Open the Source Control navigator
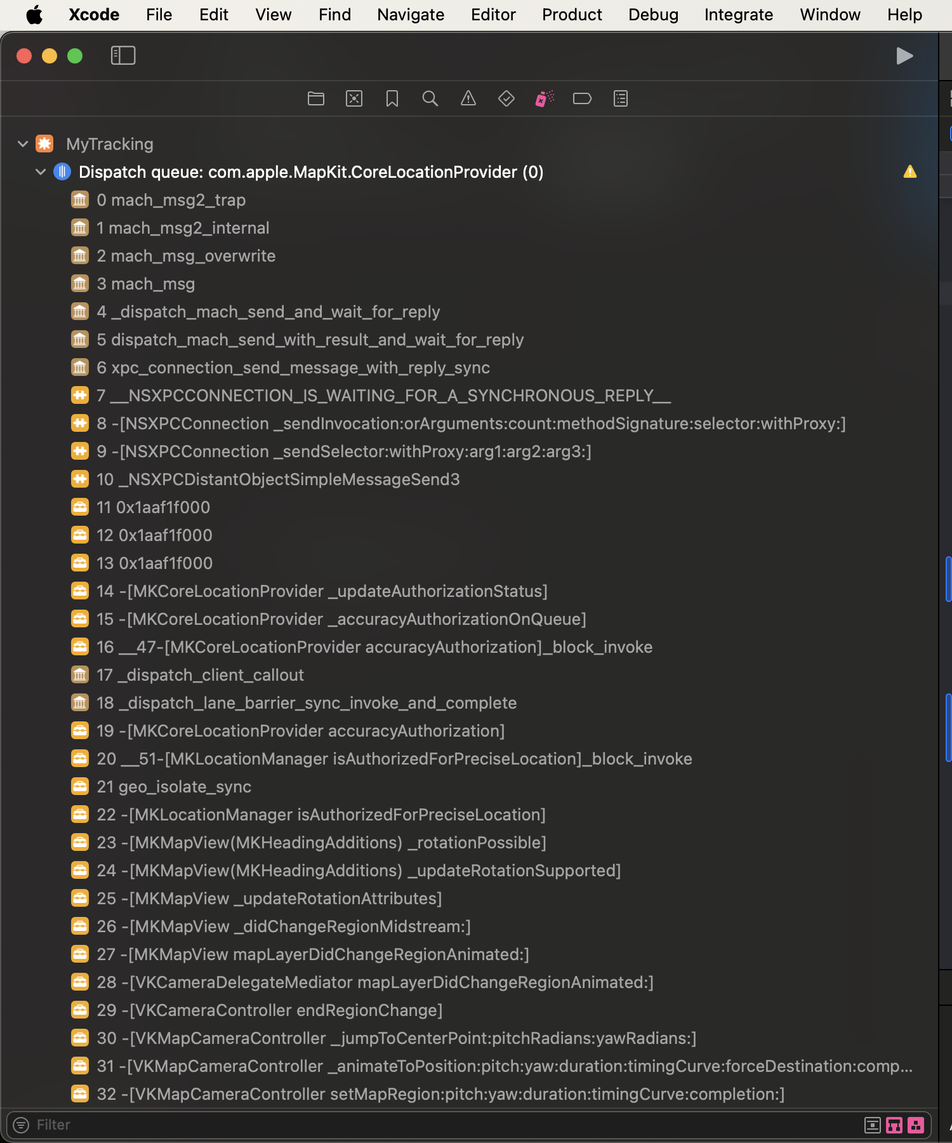Image resolution: width=952 pixels, height=1143 pixels. (354, 98)
